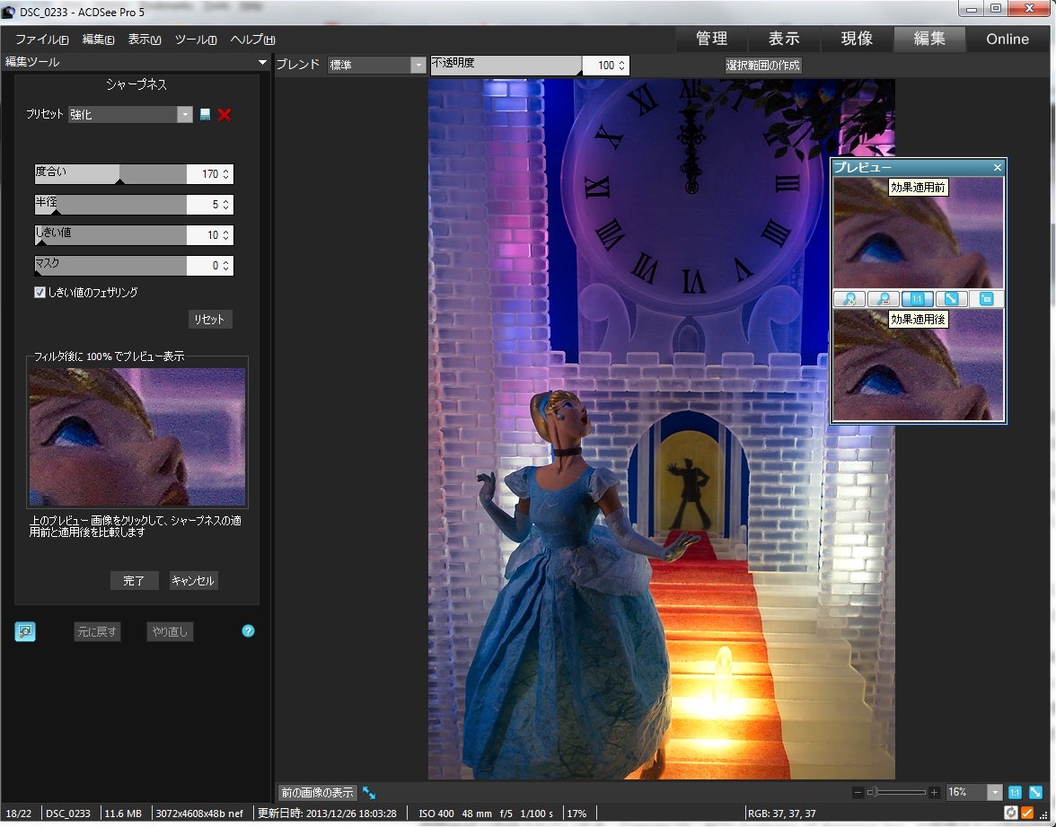Zoom in within the preview window
The width and height of the screenshot is (1056, 827).
pyautogui.click(x=849, y=299)
